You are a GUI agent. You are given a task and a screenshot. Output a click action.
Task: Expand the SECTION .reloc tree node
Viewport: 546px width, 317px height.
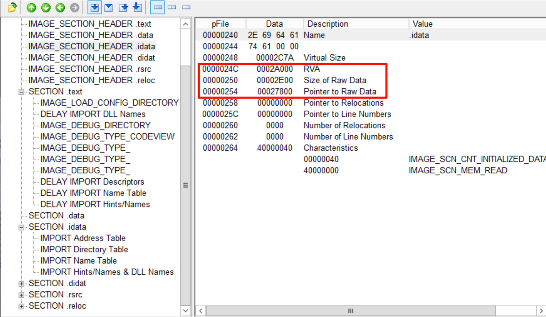22,306
